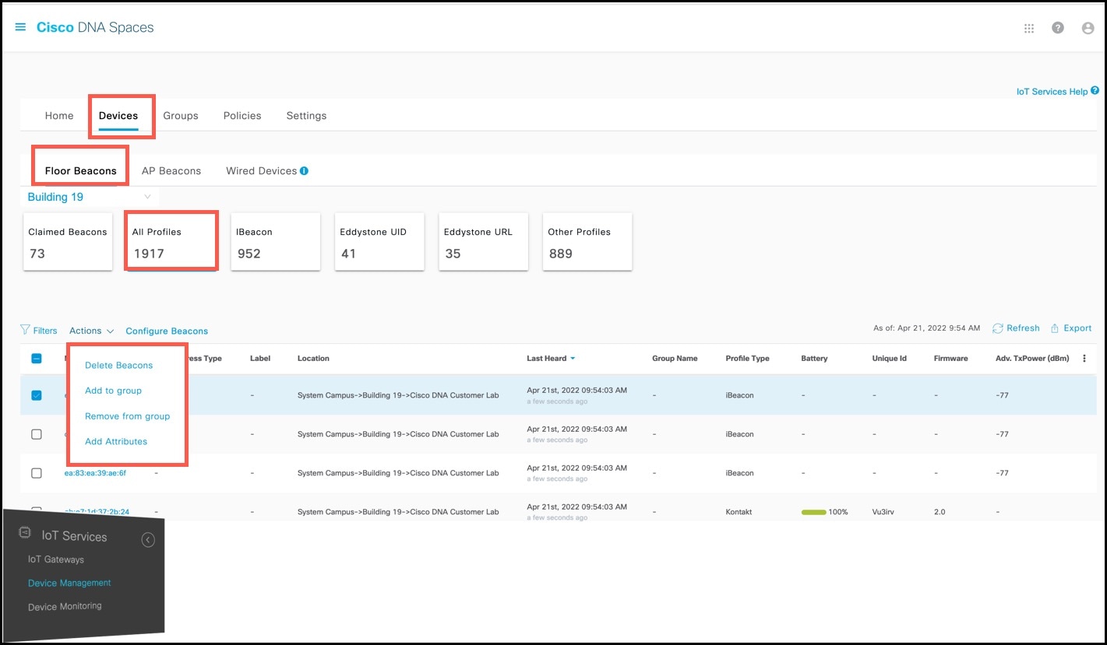Choose Add to group from the Actions menu
The width and height of the screenshot is (1107, 645).
coord(114,391)
